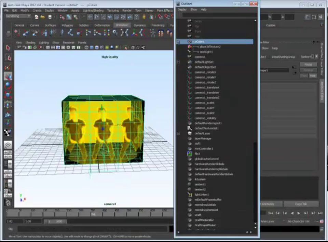Switch to the Dynamics shelf tab
This screenshot has width=328, height=242.
pyautogui.click(x=139, y=25)
